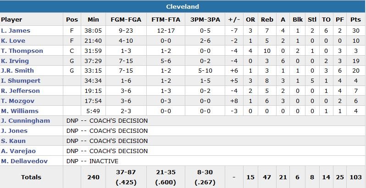Click A. Varejao player link
This screenshot has width=366, height=188.
18,151
